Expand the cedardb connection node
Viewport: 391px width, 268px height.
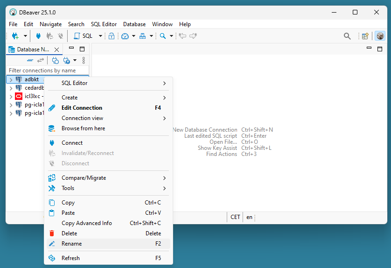point(11,88)
